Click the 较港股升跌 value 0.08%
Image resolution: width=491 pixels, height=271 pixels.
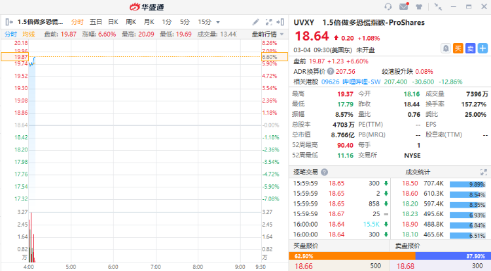[x=424, y=71]
